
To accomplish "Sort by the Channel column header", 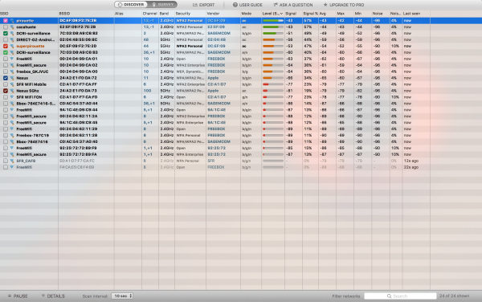I will 150,14.
